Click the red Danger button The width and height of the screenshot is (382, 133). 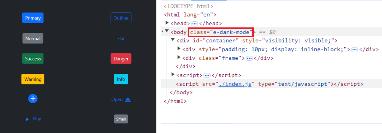pyautogui.click(x=121, y=59)
